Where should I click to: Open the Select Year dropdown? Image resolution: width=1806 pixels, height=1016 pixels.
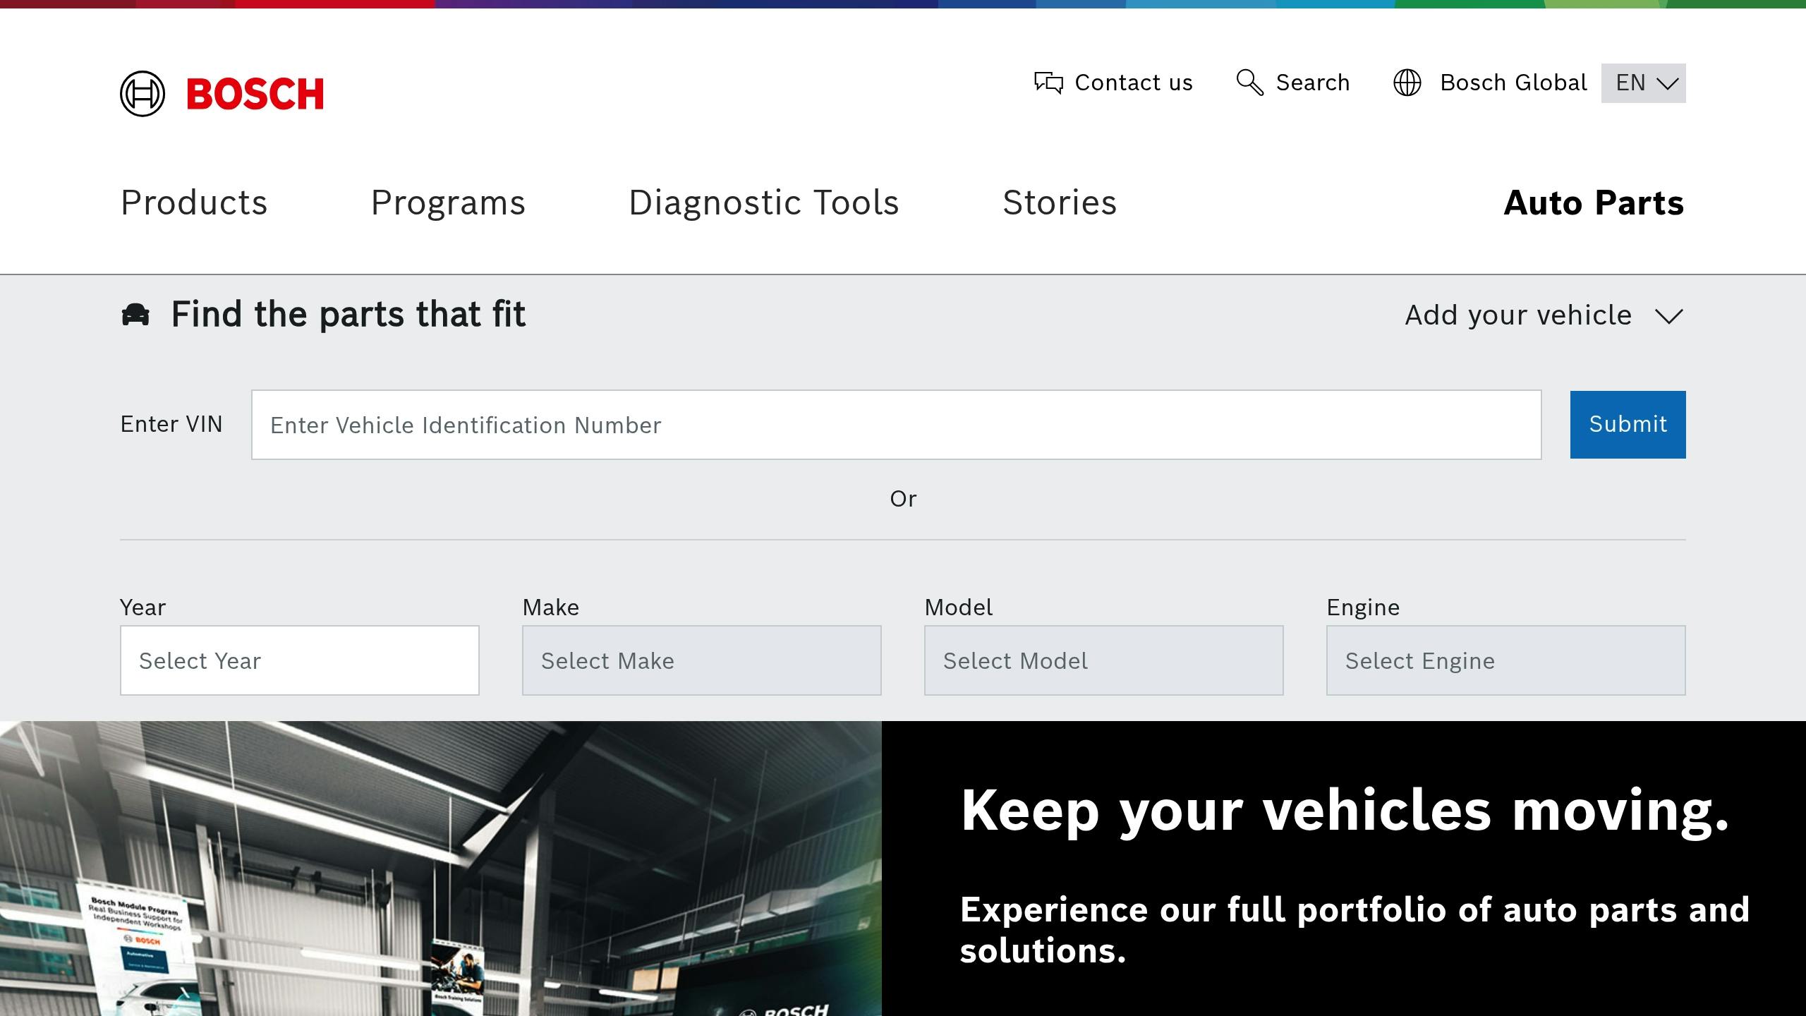coord(300,660)
